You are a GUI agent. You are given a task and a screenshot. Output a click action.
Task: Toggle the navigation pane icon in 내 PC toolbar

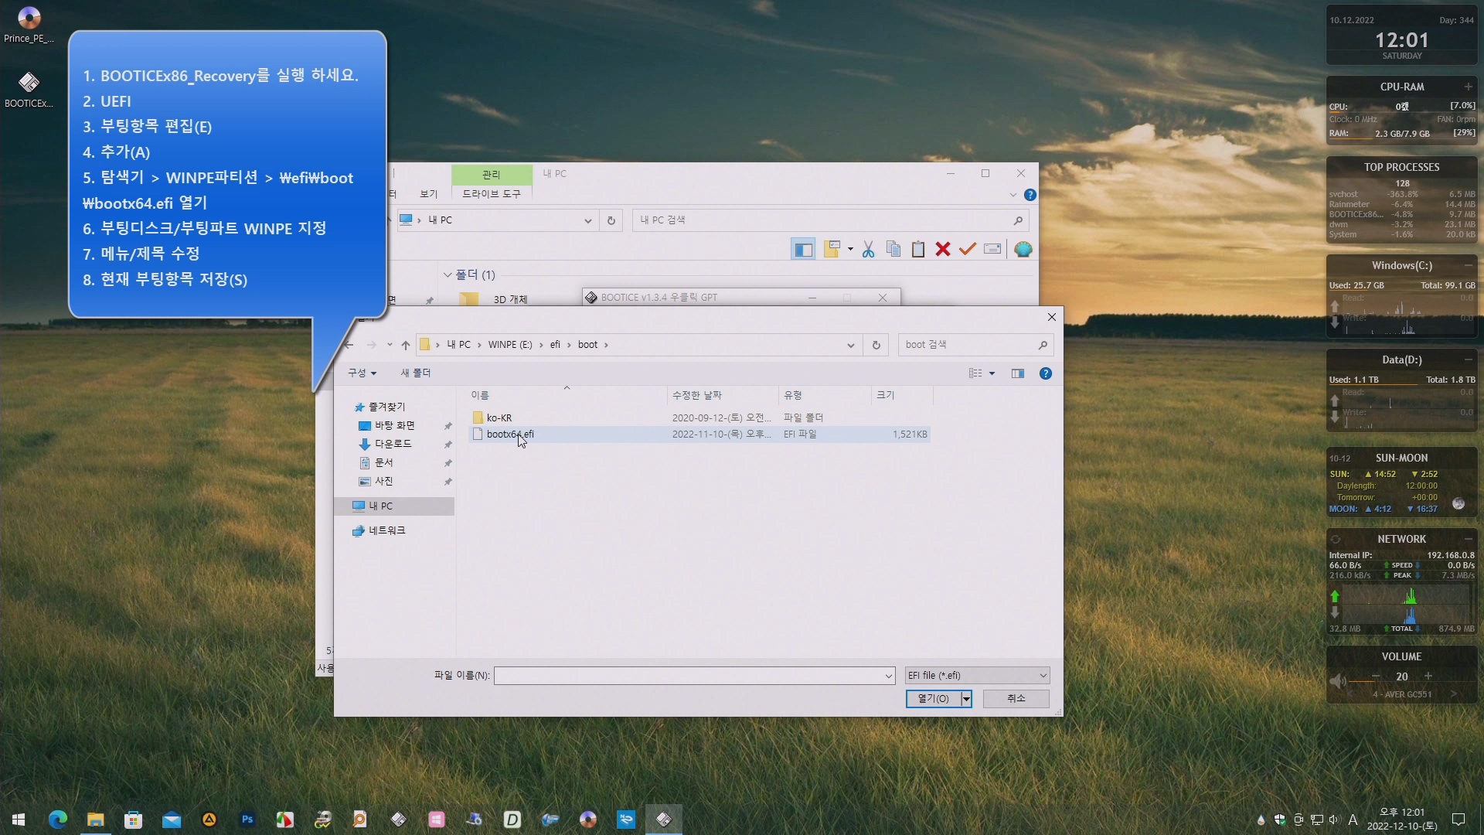click(x=803, y=249)
